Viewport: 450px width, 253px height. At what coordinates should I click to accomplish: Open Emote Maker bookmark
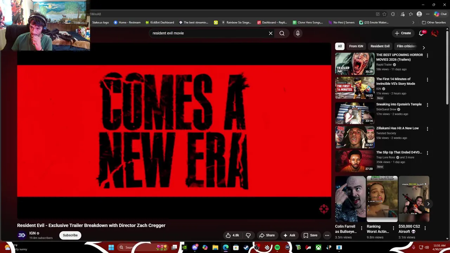(x=374, y=22)
